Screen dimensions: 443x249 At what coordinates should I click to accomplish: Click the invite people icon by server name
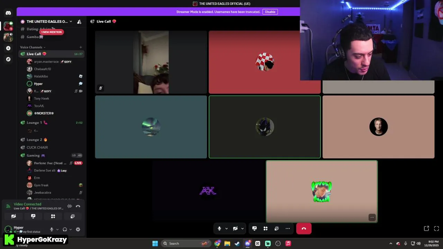point(79,21)
